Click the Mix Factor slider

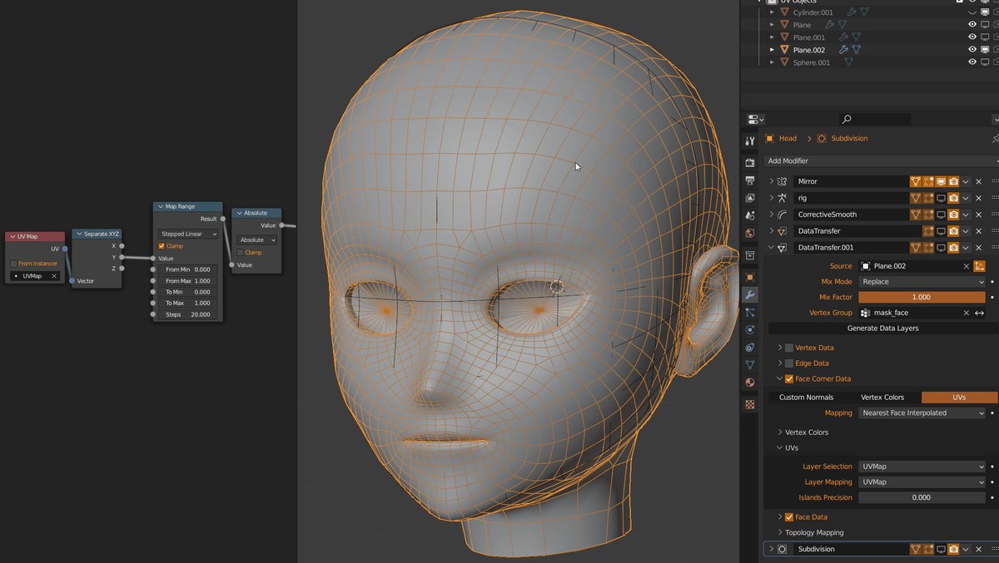click(x=922, y=297)
